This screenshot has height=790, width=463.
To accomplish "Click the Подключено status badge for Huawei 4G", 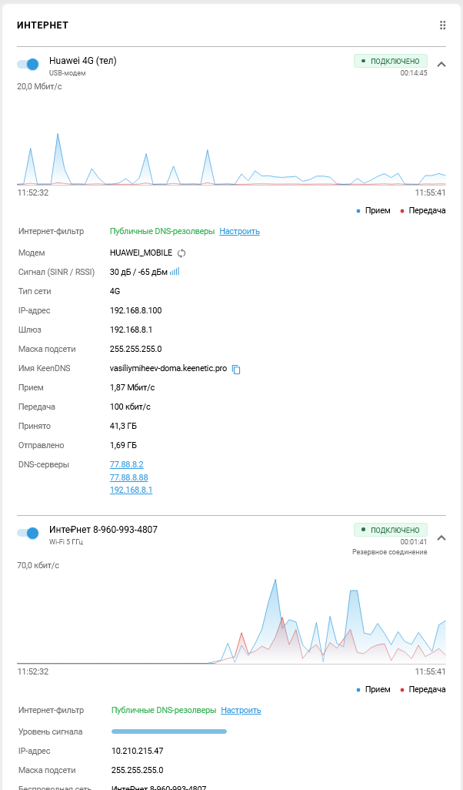I will tap(390, 61).
